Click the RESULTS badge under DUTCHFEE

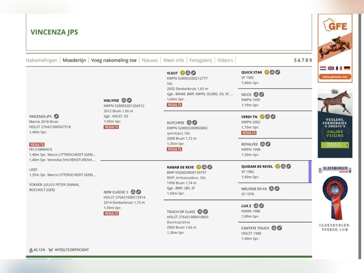coord(174,149)
